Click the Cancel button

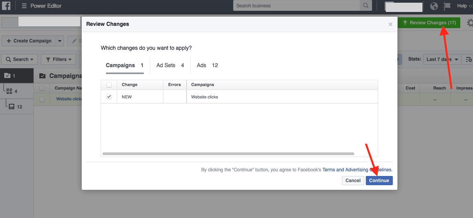coord(353,181)
